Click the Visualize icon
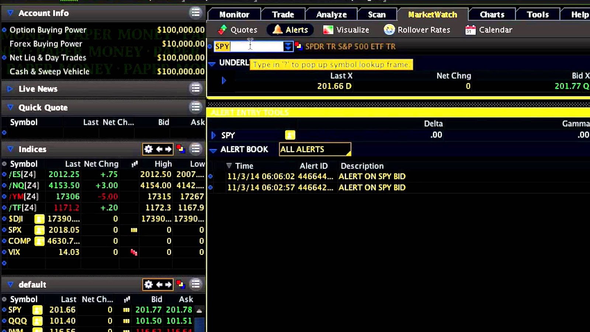The height and width of the screenshot is (332, 590). pos(327,30)
